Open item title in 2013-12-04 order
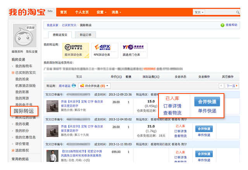Screen dimensions: 248x170 tap(82, 128)
